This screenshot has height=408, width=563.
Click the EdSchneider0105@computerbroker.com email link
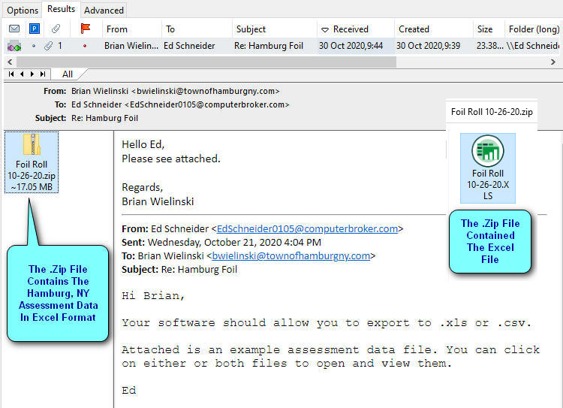pos(307,229)
